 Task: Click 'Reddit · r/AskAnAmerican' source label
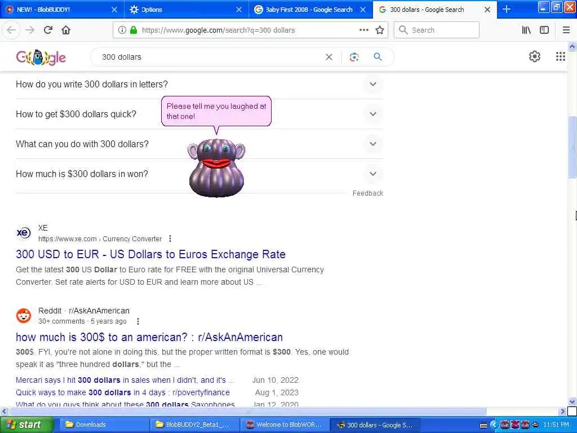[84, 311]
